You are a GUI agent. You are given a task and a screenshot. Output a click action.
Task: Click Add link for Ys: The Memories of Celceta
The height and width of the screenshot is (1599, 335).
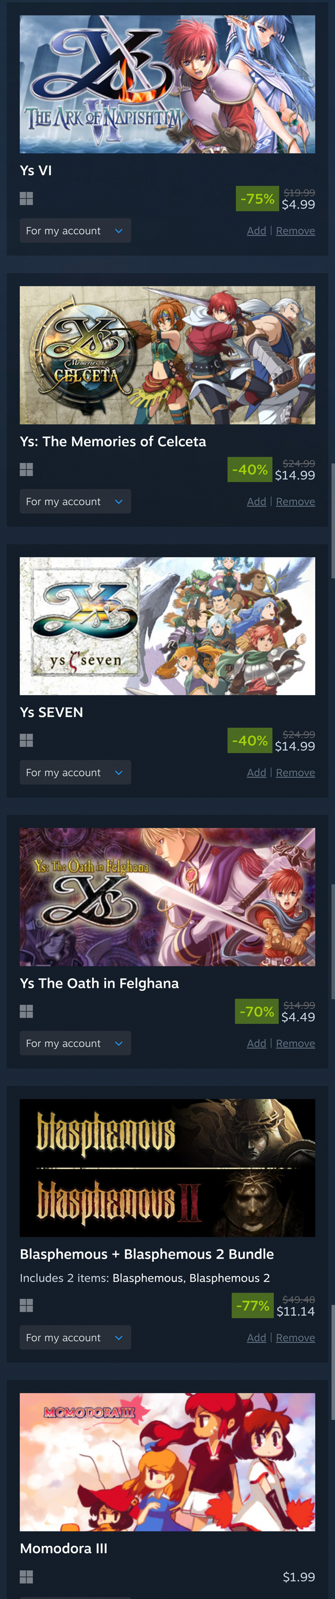point(256,501)
